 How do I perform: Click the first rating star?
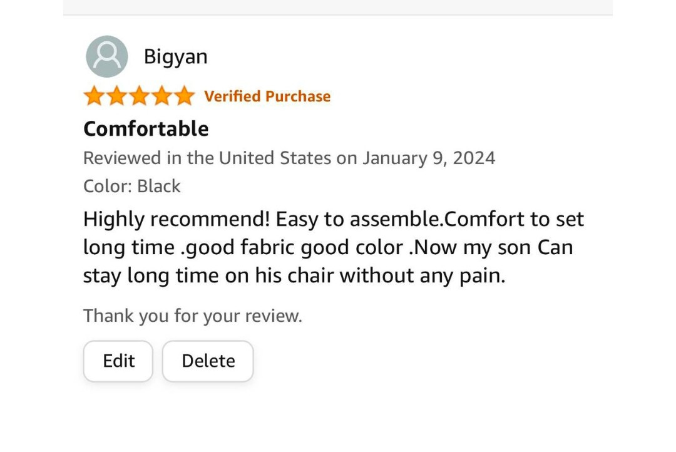pos(94,96)
